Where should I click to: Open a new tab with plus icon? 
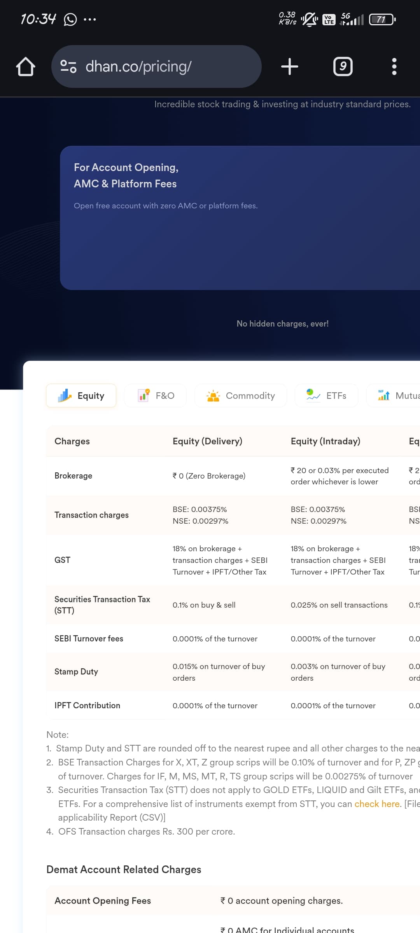click(x=290, y=66)
